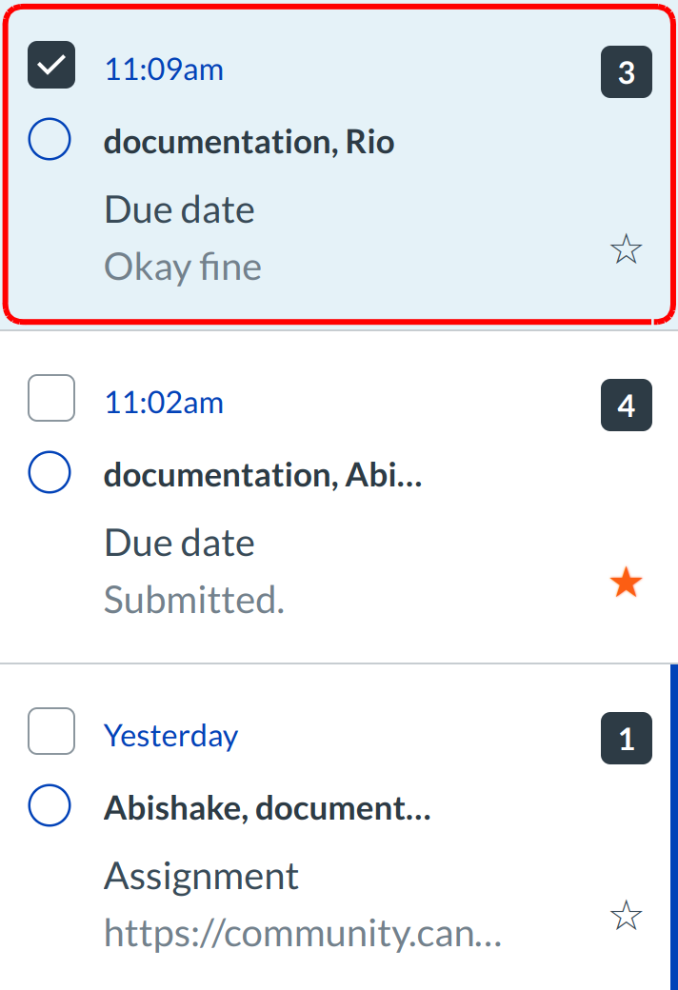
Task: Open the 'Submitted.' message preview
Action: 193,601
